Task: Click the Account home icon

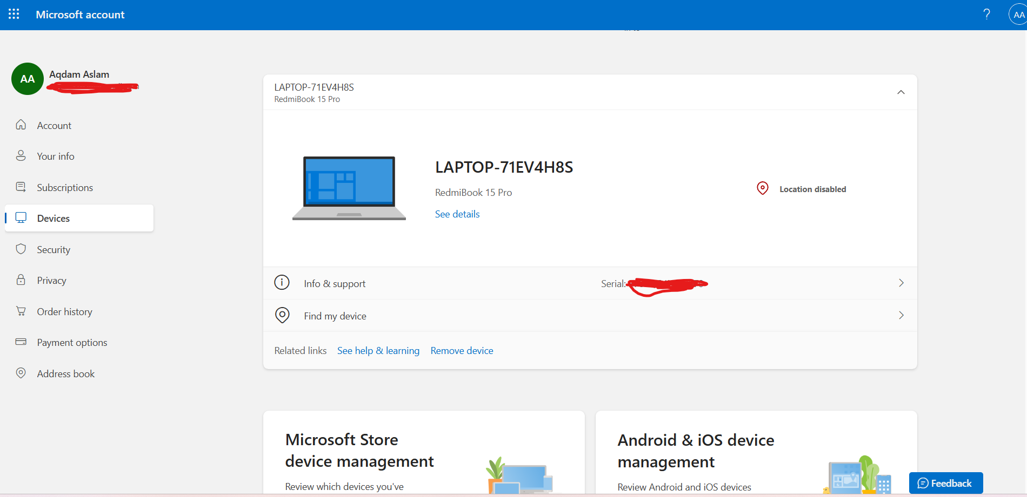Action: (21, 125)
